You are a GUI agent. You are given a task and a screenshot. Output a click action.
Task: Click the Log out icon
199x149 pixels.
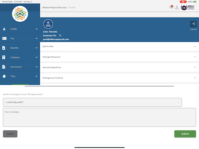point(193,24)
